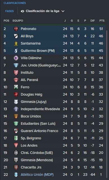Select the Ferro green crest icon
109x180 pixels.
click(16, 87)
